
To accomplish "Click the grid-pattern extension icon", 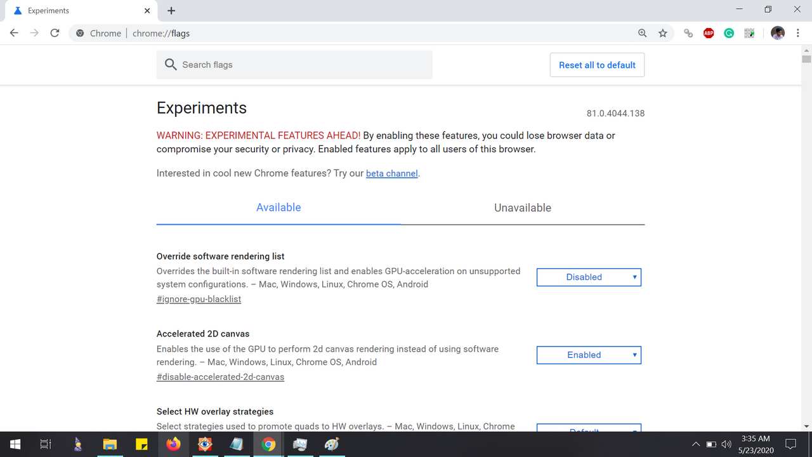I will coord(749,33).
